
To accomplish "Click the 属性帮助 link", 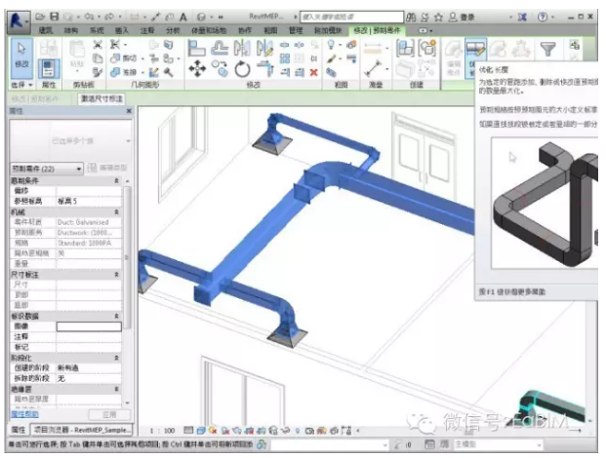I will tap(24, 414).
